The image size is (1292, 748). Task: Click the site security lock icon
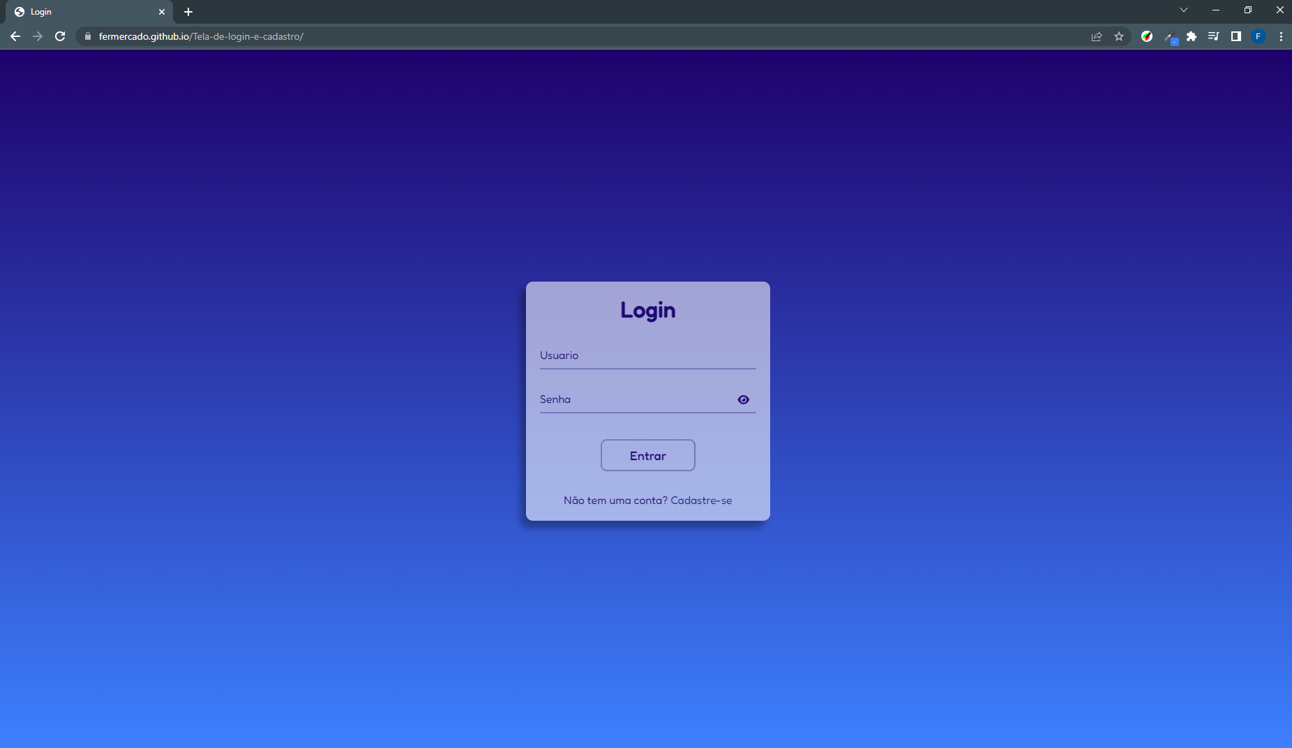(x=87, y=36)
